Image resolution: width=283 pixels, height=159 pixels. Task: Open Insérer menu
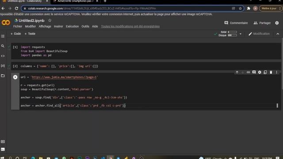58,26
